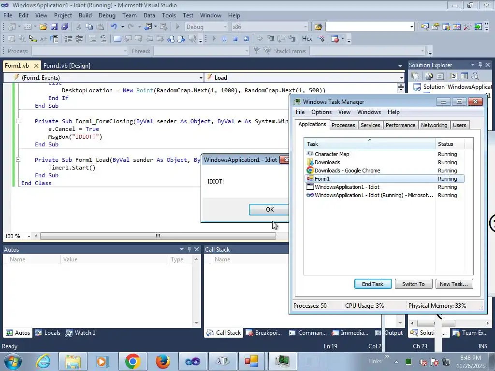Sort Task Manager list by Status column
The image size is (495, 371).
tap(450, 144)
